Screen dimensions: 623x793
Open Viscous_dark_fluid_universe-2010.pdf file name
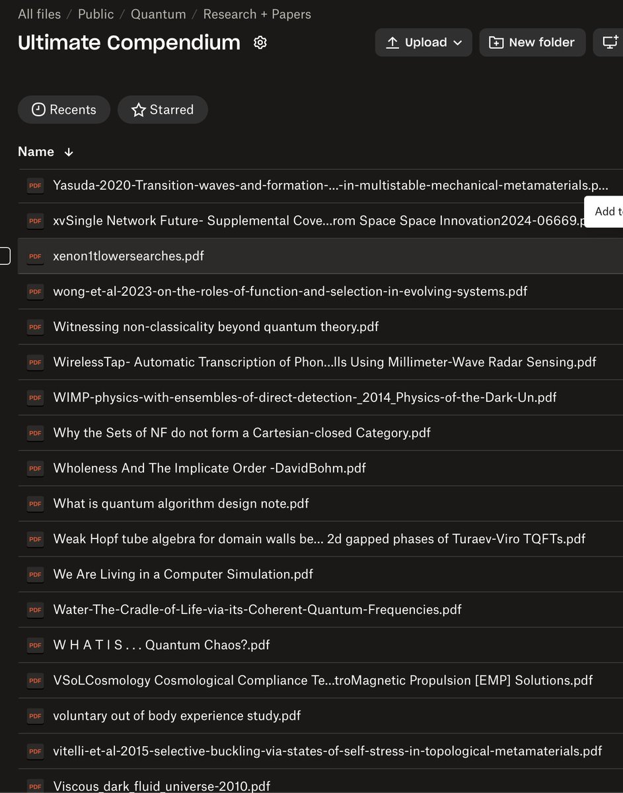click(161, 786)
